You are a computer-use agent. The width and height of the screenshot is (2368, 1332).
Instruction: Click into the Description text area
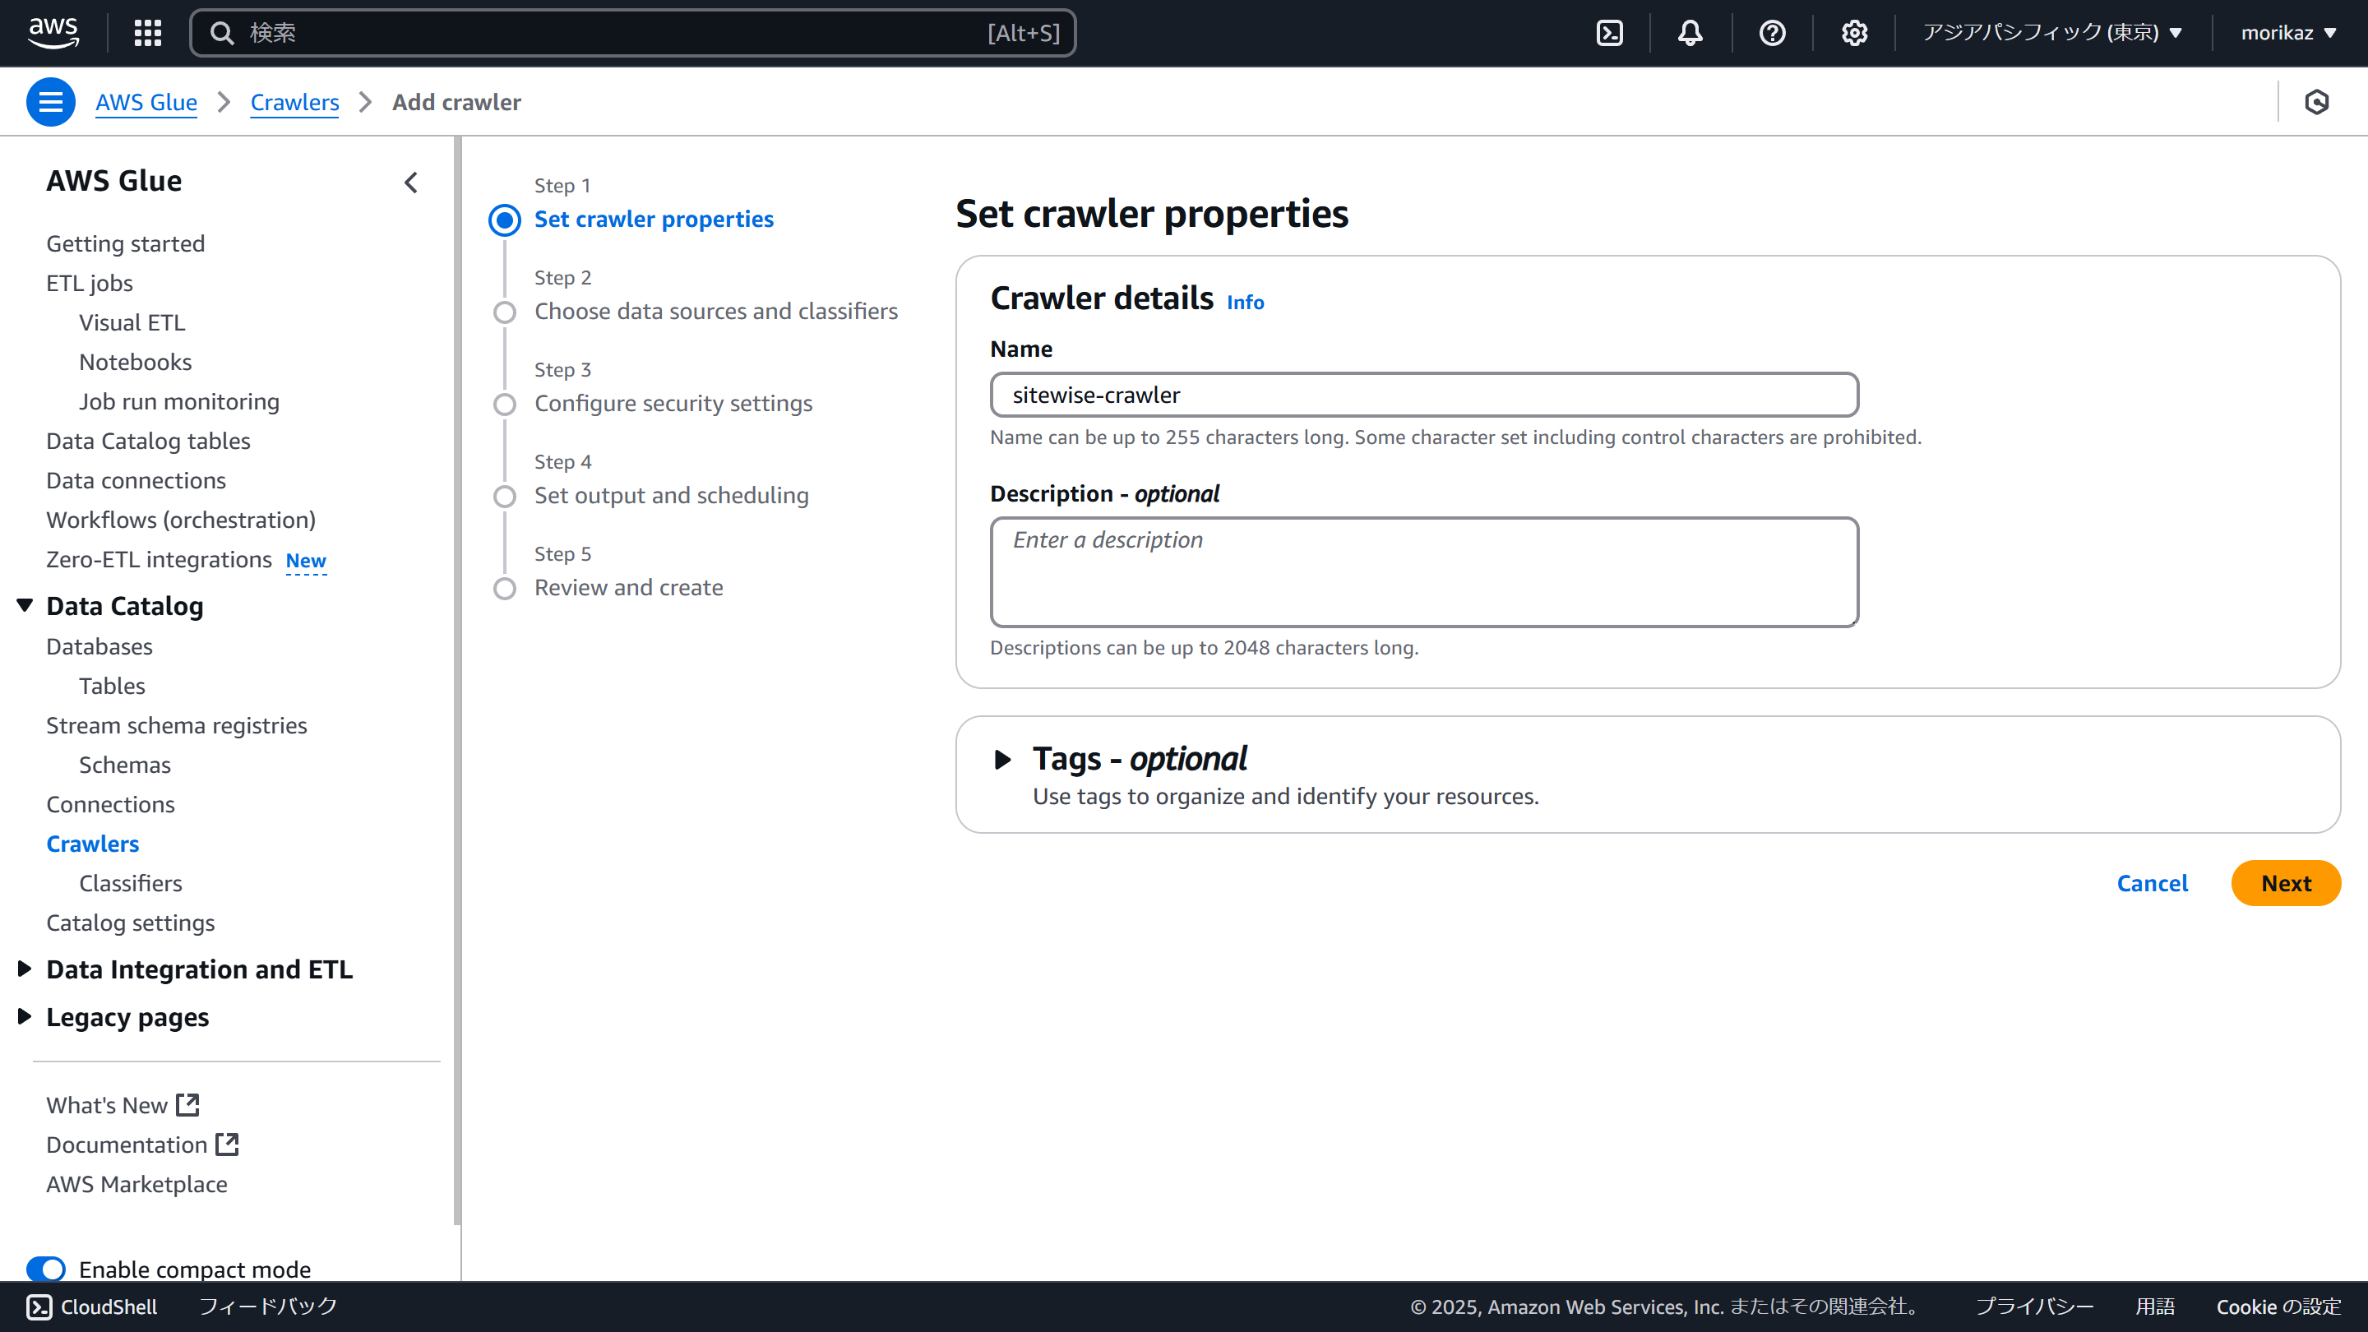click(1423, 571)
